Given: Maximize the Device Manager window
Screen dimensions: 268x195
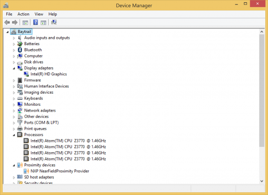Looking at the screenshot, I should click(245, 4).
